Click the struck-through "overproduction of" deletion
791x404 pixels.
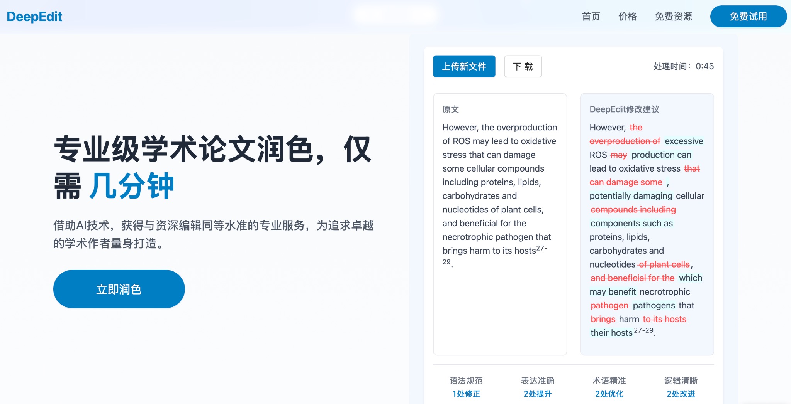click(625, 141)
